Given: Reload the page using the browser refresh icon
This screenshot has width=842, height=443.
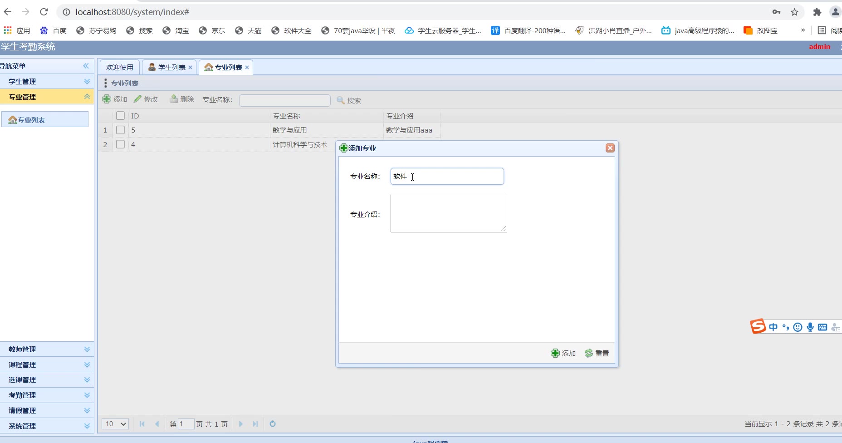Looking at the screenshot, I should coord(44,12).
